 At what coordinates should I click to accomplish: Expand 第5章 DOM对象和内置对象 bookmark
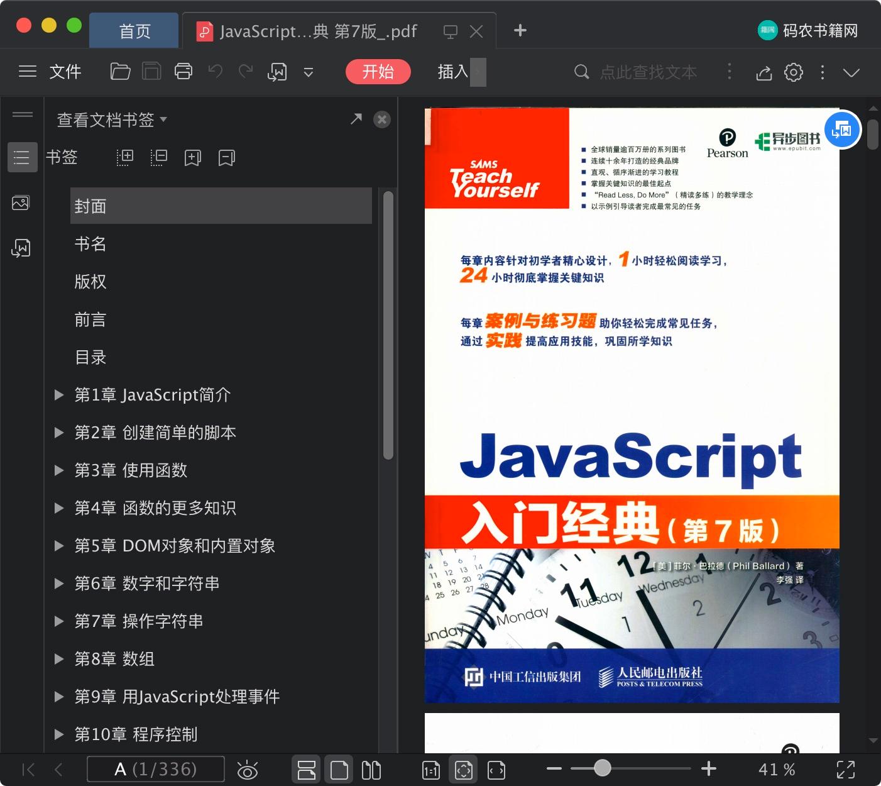59,546
